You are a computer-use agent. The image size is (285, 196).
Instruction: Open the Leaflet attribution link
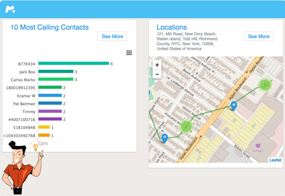pos(275,160)
